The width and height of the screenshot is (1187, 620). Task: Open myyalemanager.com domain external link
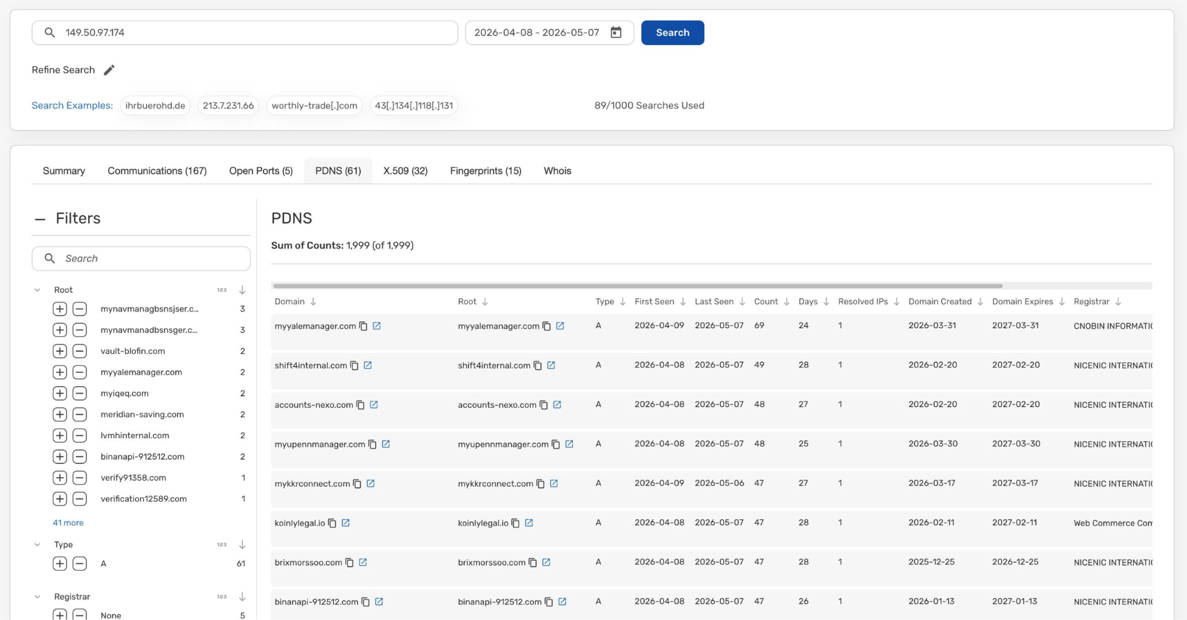[377, 326]
